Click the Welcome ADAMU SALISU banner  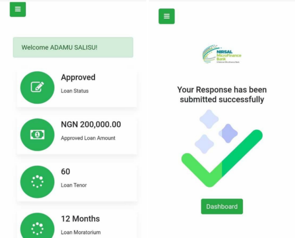(x=73, y=47)
